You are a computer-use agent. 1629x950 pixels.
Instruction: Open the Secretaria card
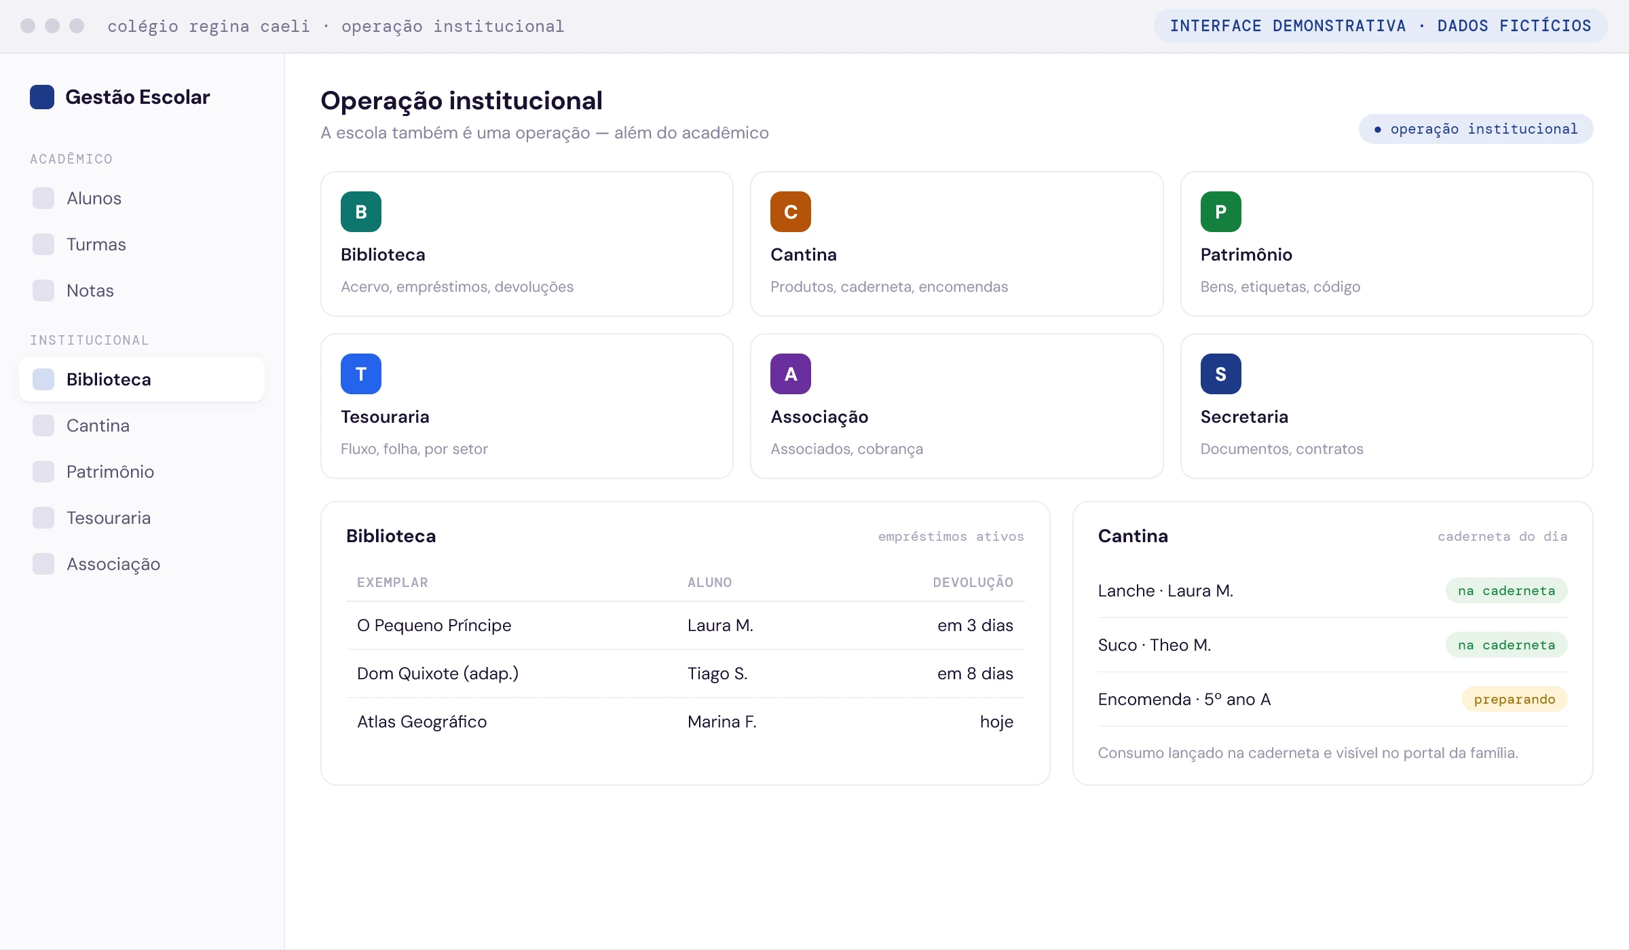(1387, 406)
